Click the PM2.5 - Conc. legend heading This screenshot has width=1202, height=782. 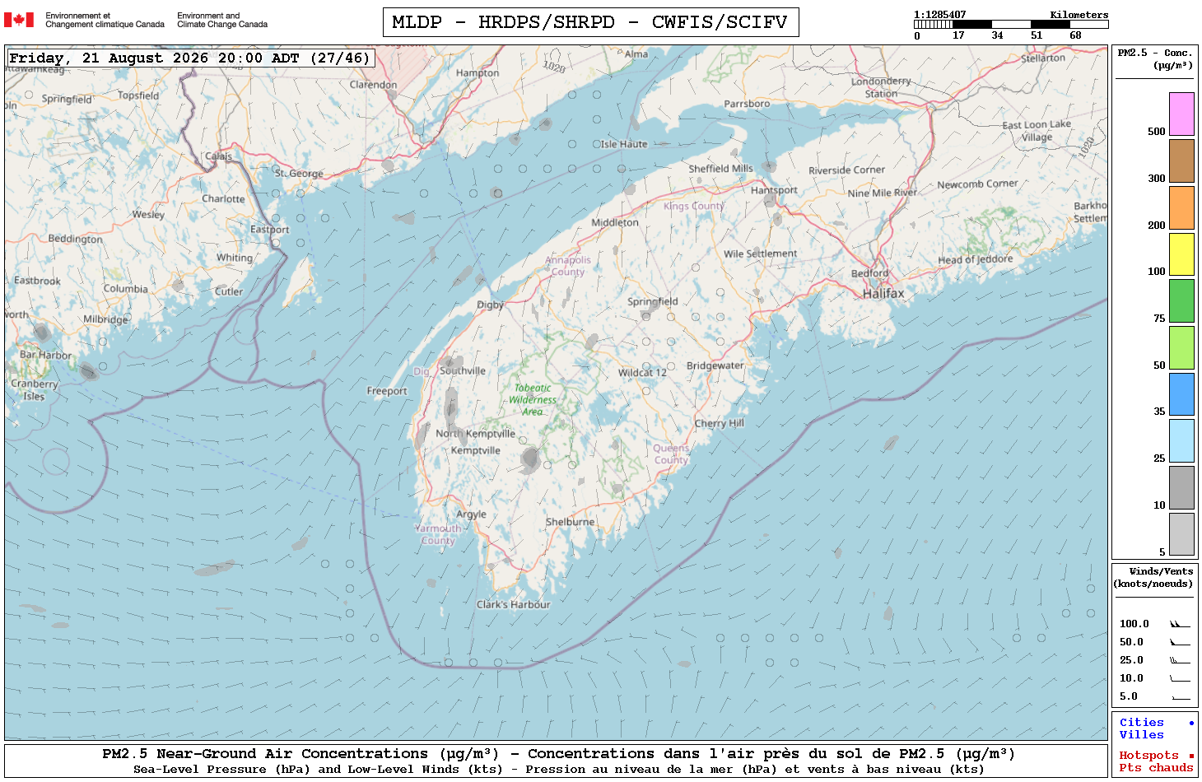tap(1154, 58)
